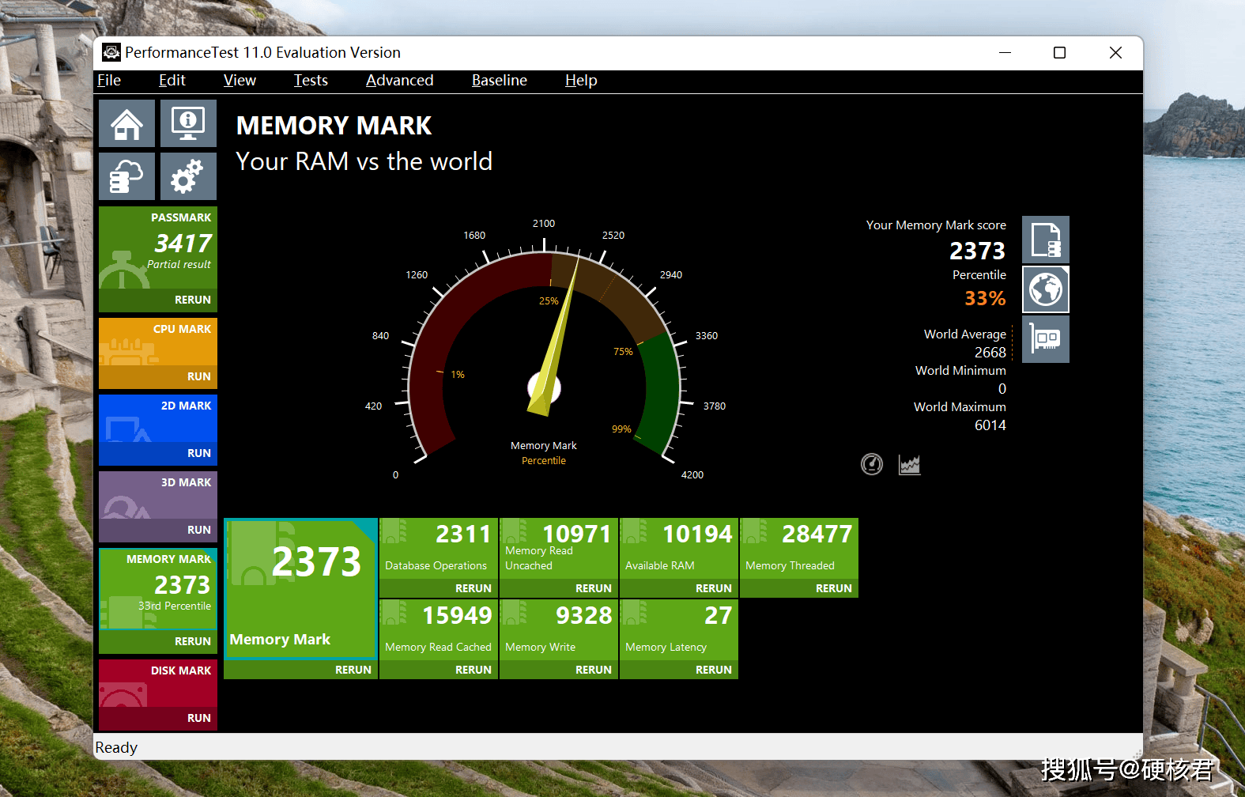
Task: Select the Memory Latency 27 tile
Action: pyautogui.click(x=679, y=629)
